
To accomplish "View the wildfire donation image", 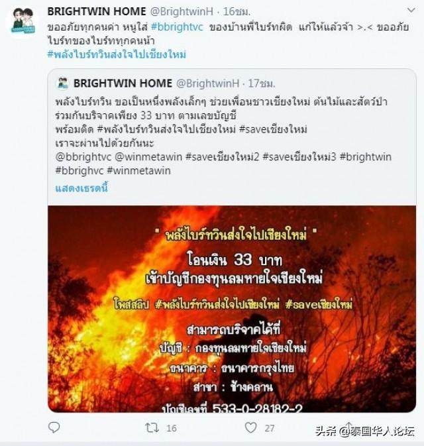I will [x=232, y=309].
